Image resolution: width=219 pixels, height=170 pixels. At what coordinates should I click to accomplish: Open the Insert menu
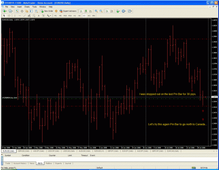(x=19, y=7)
